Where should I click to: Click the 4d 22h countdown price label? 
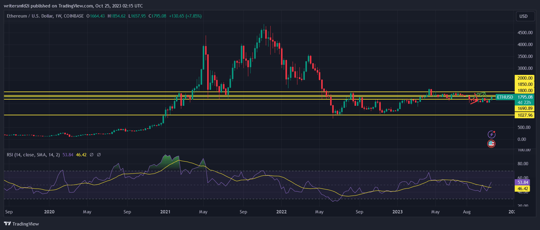[x=524, y=103]
